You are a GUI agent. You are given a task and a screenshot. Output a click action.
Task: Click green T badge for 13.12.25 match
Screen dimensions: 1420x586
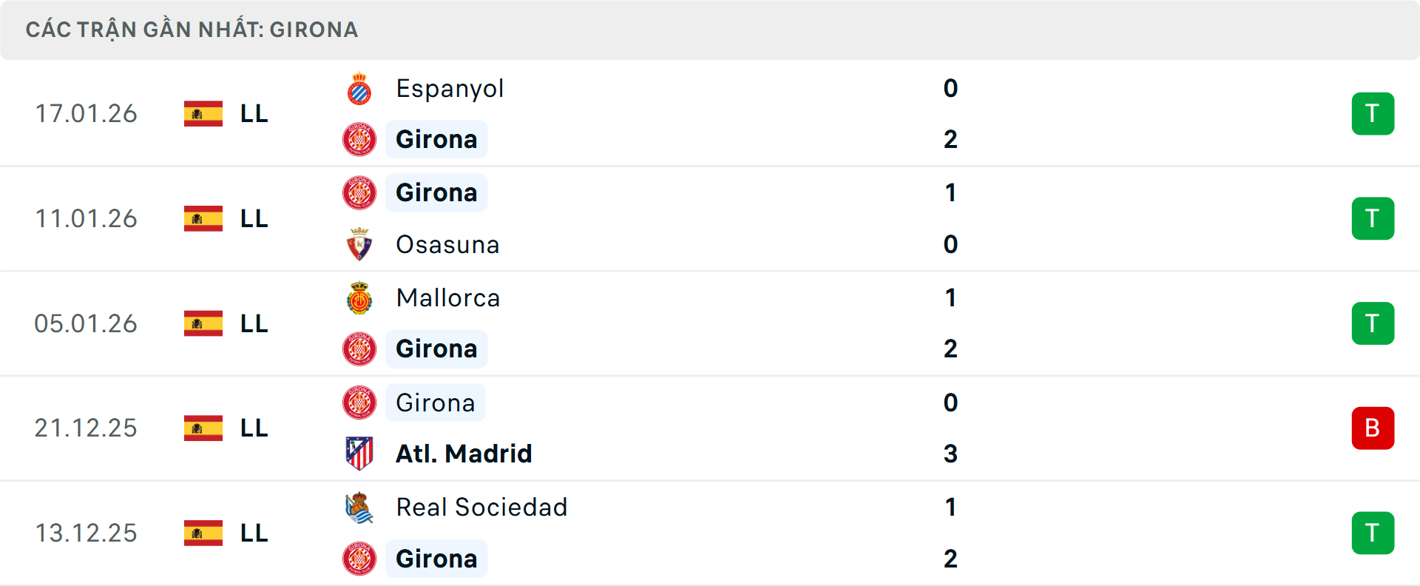click(x=1373, y=533)
